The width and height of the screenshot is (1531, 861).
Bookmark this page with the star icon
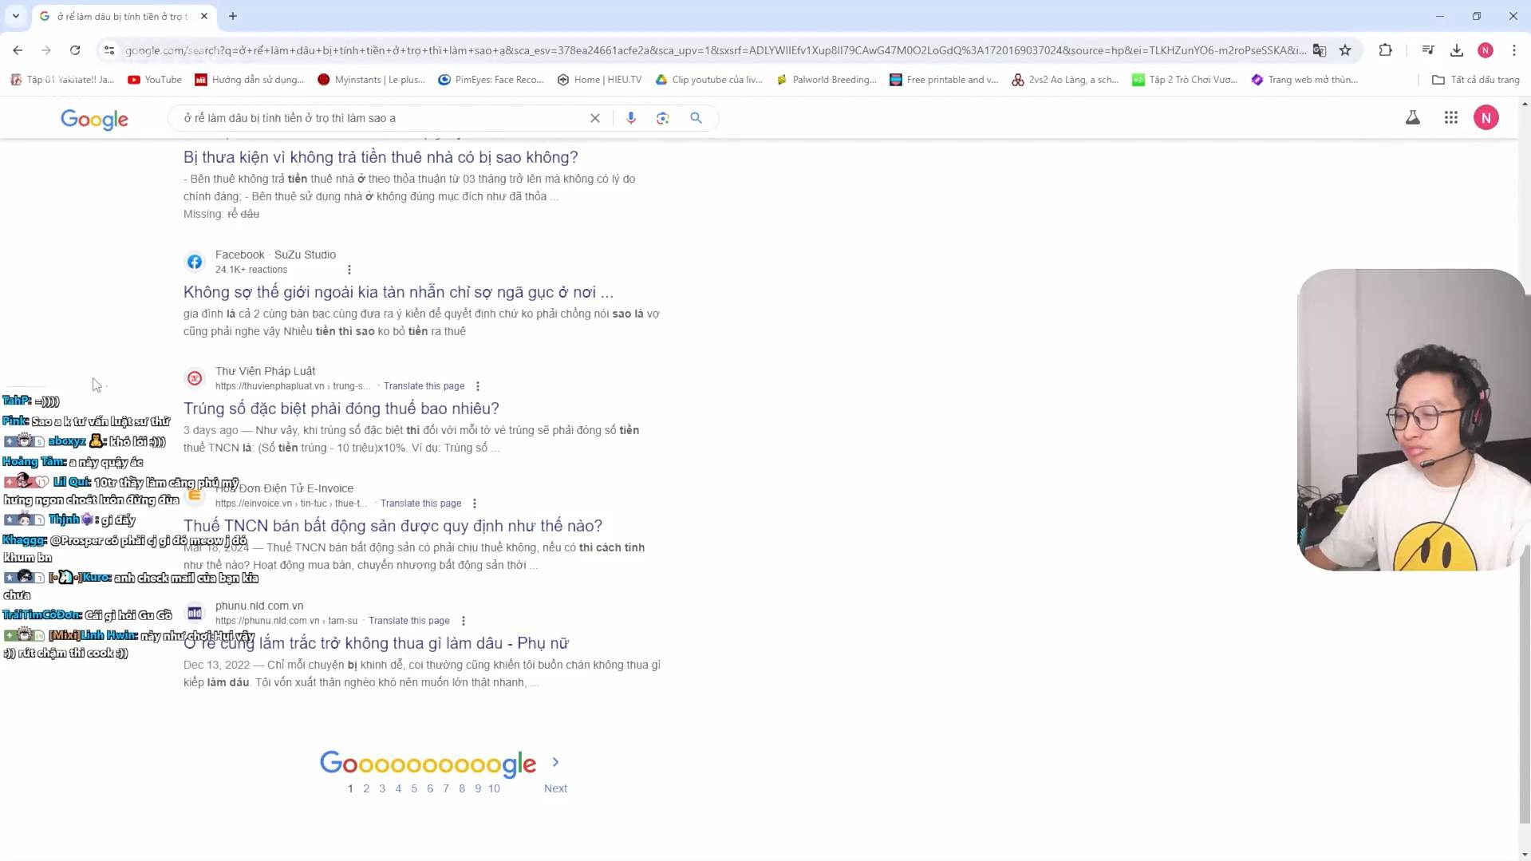[x=1345, y=49]
